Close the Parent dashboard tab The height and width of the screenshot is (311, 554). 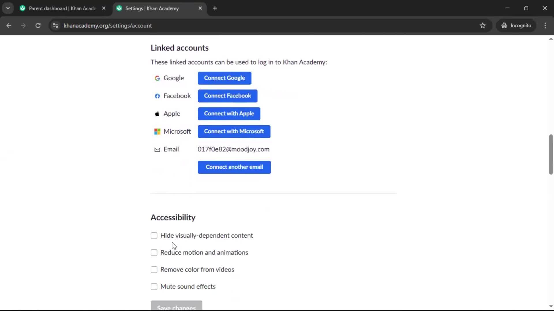104,8
